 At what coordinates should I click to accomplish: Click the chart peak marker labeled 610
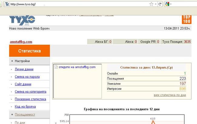click(153, 121)
